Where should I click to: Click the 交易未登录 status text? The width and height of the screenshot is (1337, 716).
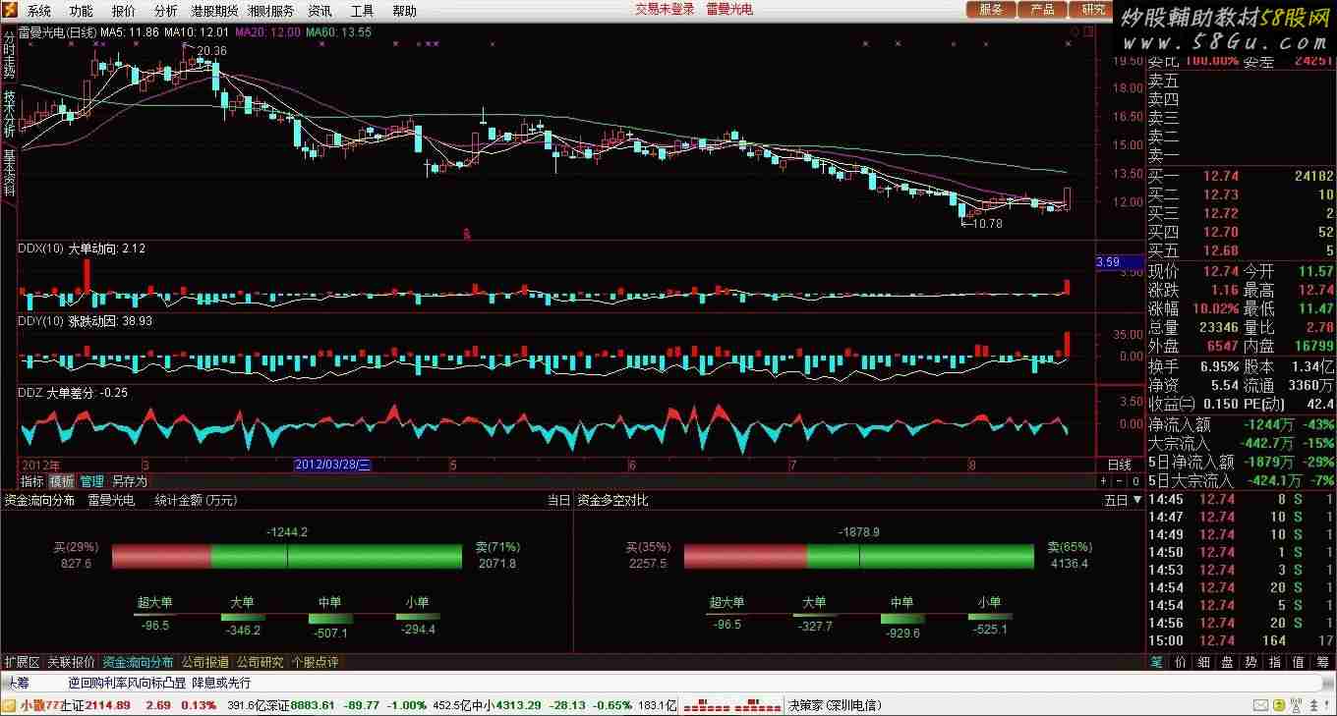pyautogui.click(x=665, y=10)
